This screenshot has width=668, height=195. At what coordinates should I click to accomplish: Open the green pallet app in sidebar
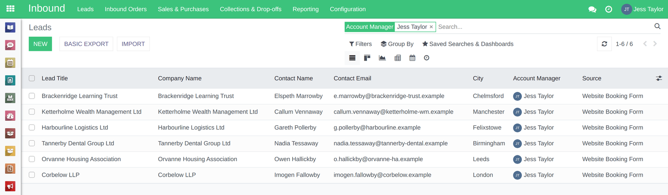(10, 98)
